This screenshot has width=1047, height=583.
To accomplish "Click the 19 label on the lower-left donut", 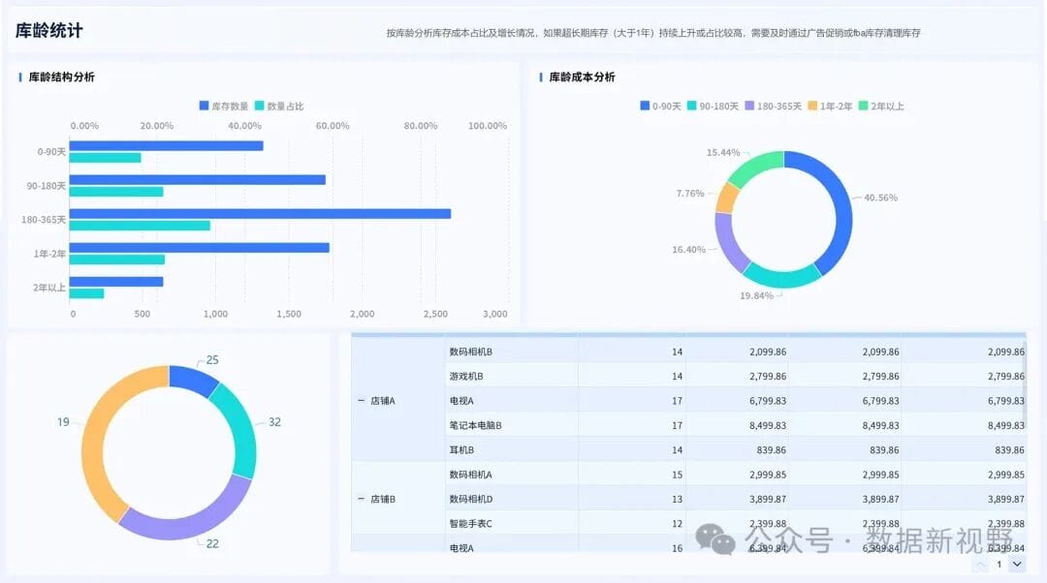I will tap(63, 422).
